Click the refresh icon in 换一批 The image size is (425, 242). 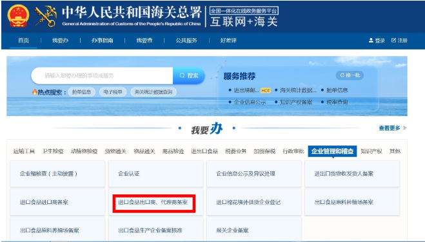(342, 75)
